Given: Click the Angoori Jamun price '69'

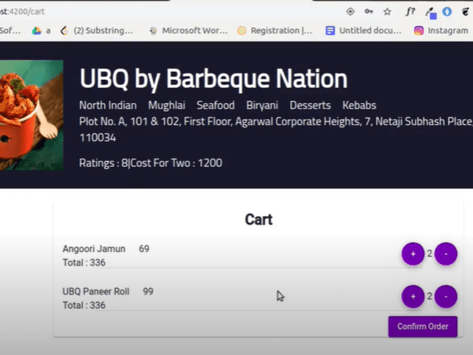Looking at the screenshot, I should tap(144, 248).
